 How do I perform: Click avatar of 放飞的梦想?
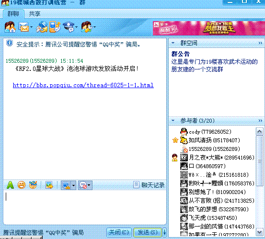tap(184, 209)
